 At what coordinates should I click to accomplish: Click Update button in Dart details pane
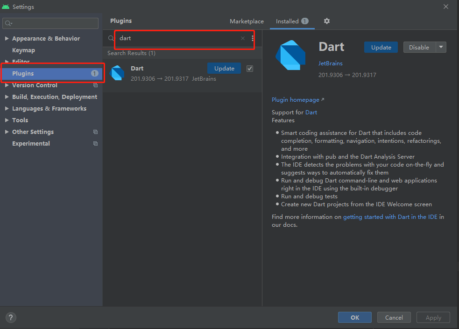pos(381,47)
